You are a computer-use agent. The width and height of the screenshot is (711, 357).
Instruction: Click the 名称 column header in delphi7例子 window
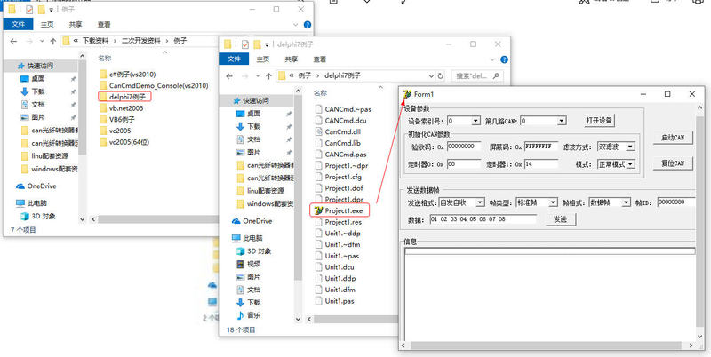[320, 93]
